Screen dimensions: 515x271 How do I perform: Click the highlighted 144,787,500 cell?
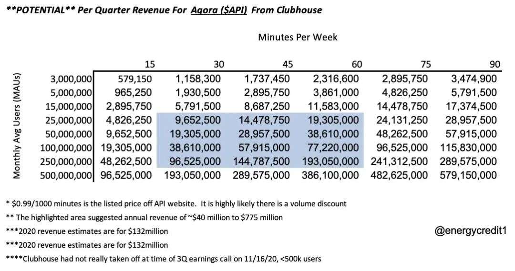pos(262,162)
